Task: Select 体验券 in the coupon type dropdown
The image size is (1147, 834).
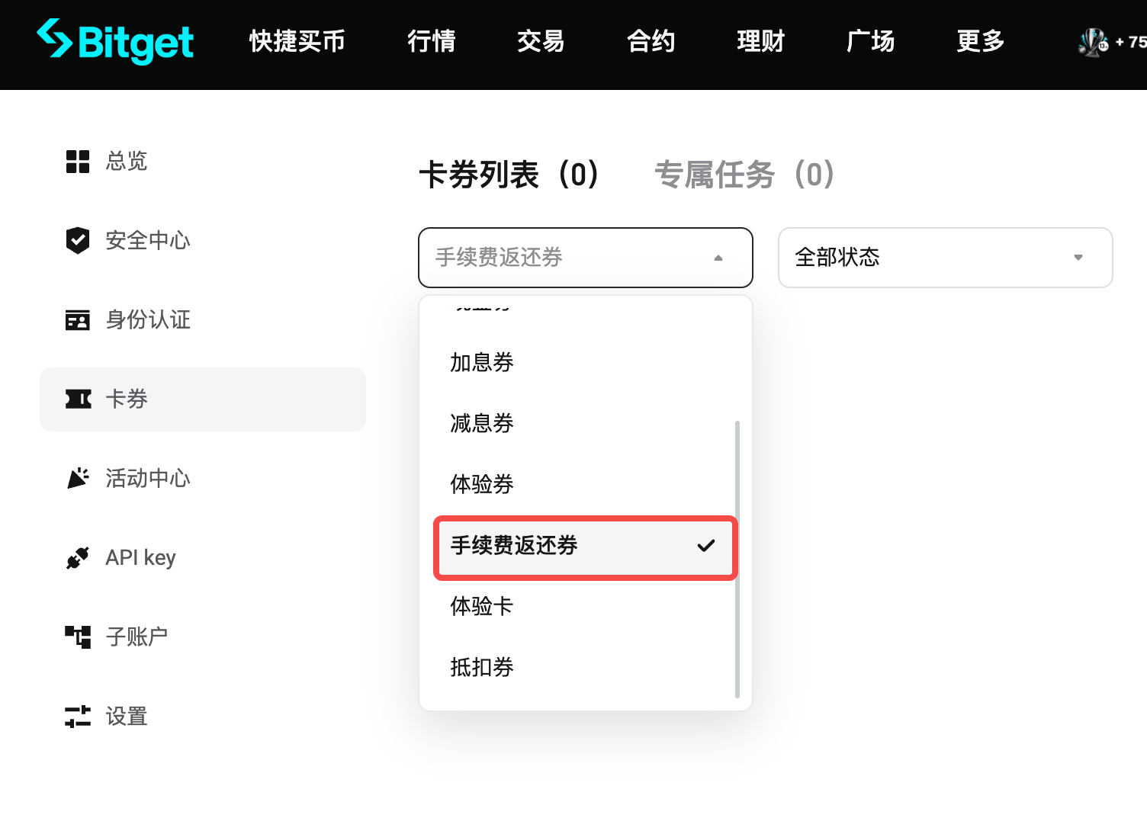Action: [481, 485]
